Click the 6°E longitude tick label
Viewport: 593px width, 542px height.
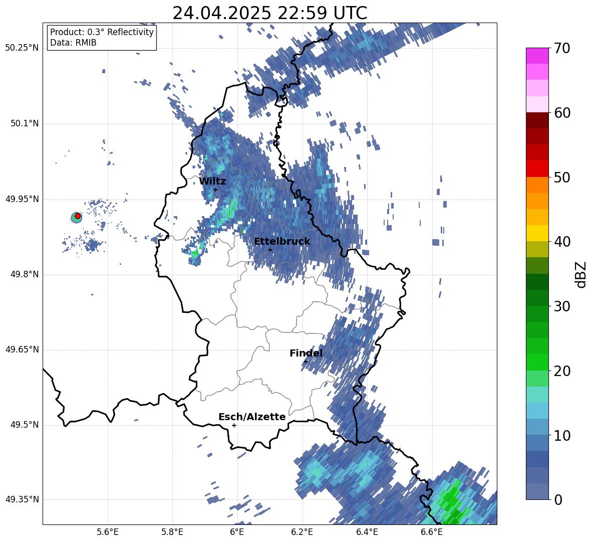(237, 532)
